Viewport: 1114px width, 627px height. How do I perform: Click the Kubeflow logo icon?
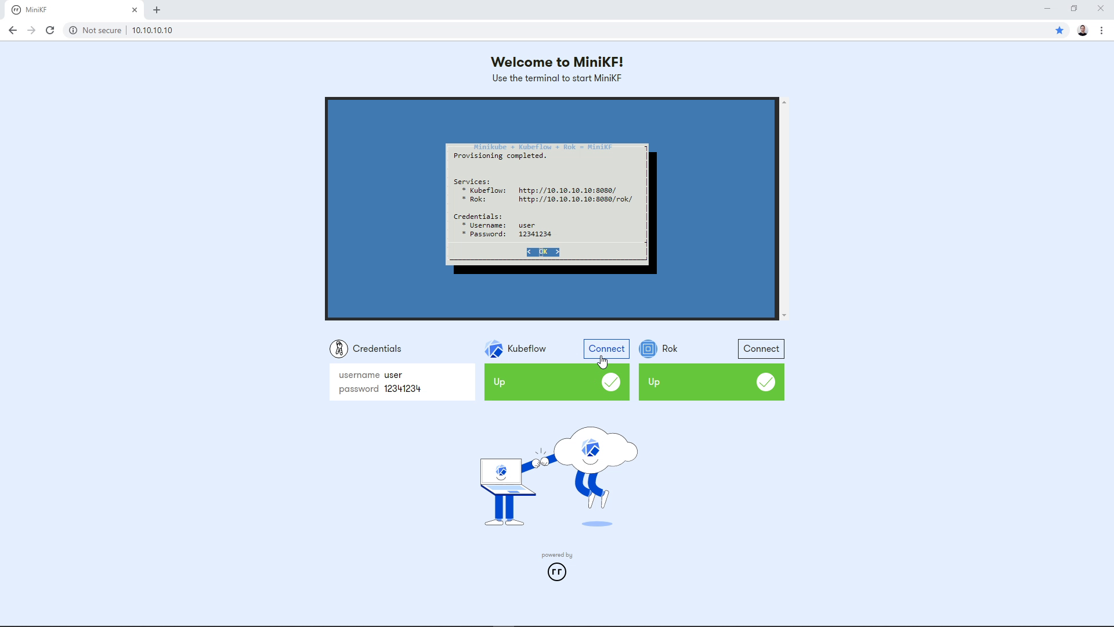(494, 349)
